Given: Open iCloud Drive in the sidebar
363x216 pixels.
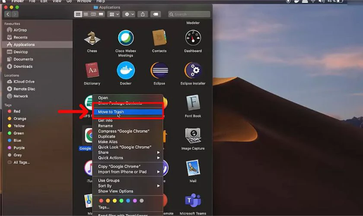Looking at the screenshot, I should [x=37, y=82].
